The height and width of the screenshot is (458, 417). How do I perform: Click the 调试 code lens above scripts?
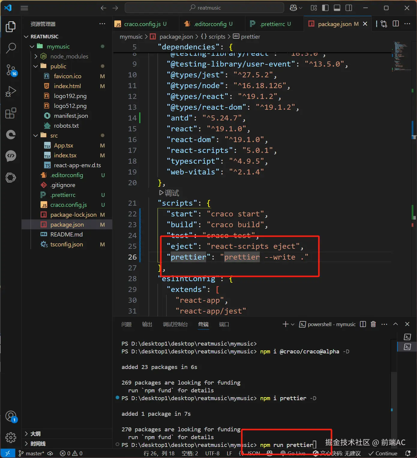pos(169,193)
